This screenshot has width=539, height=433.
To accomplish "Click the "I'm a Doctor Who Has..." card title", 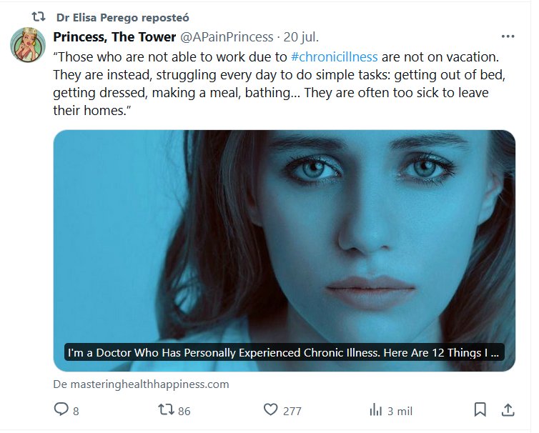I will tap(284, 352).
